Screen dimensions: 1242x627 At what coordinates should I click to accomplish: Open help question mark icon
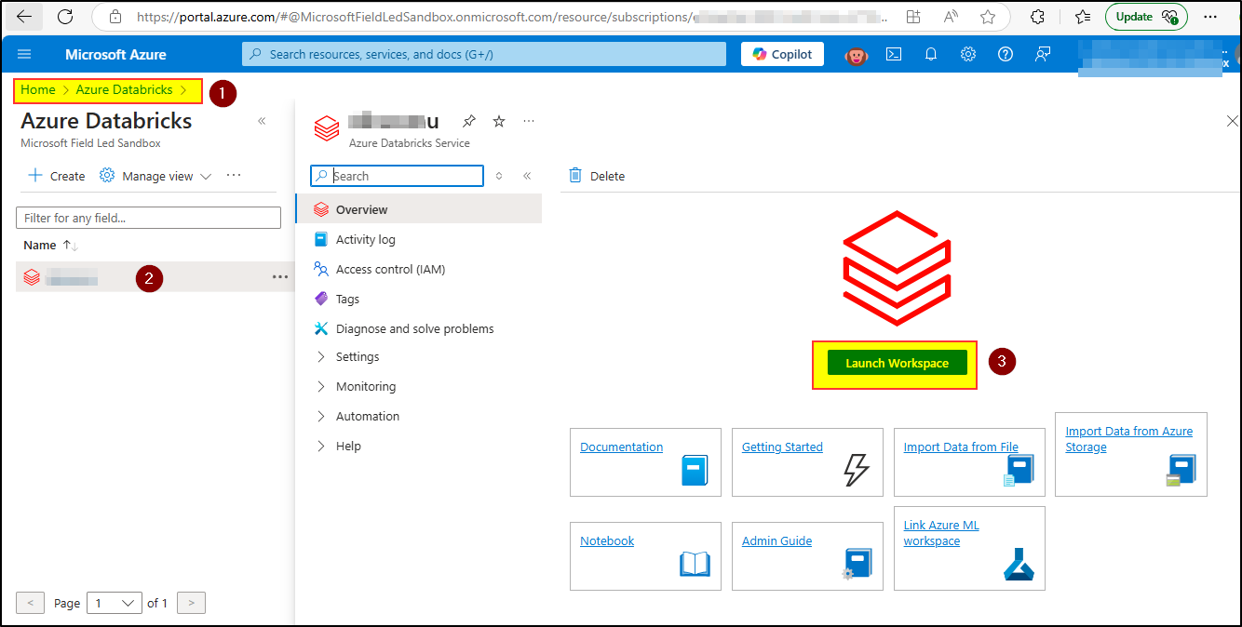pos(1006,54)
